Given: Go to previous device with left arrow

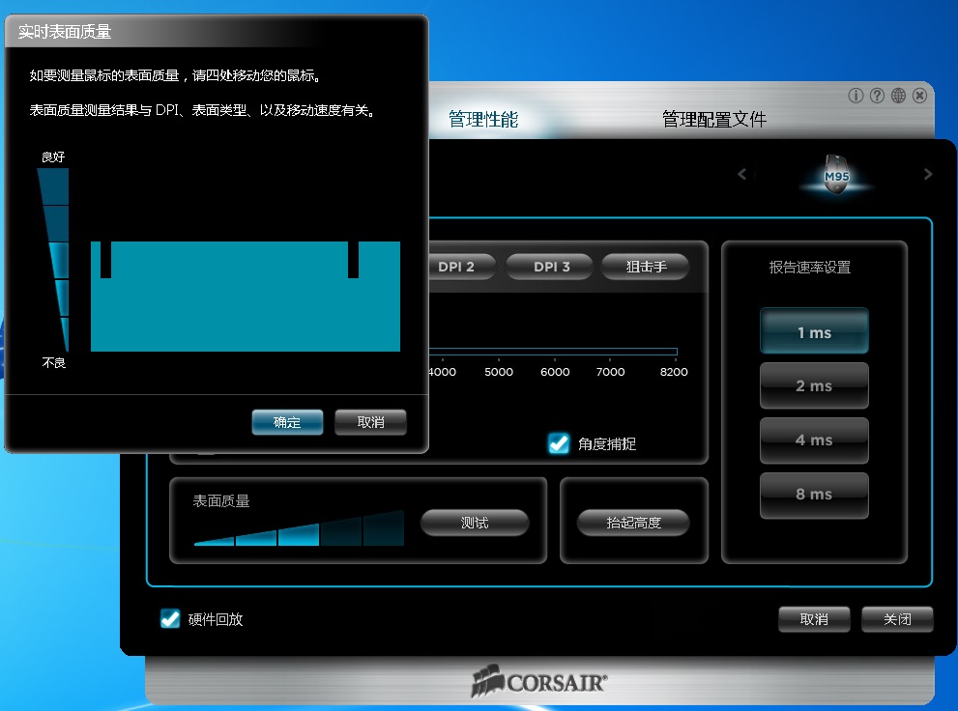Looking at the screenshot, I should pyautogui.click(x=741, y=175).
